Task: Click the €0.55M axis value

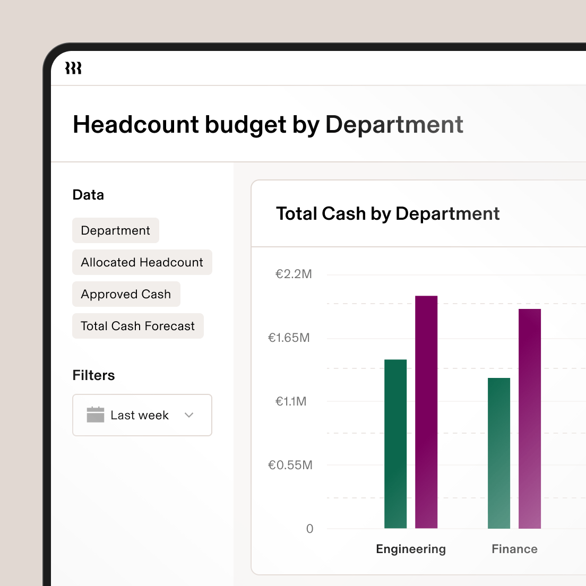Action: pos(290,465)
